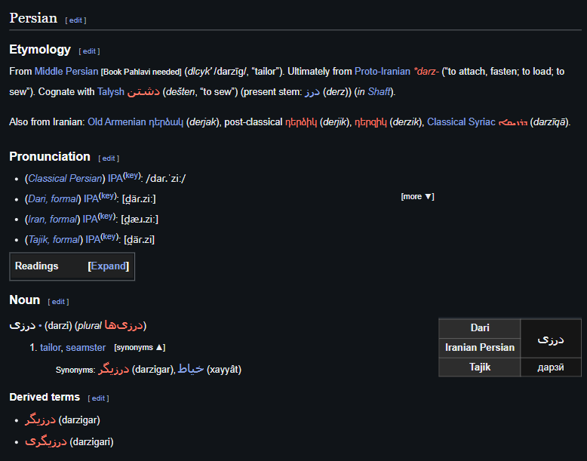Viewport: 587px width, 461px height.
Task: Edit the Derived terms section
Action: 98,398
